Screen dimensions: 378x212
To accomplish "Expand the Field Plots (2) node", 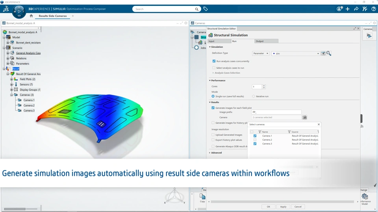I will click(11, 79).
